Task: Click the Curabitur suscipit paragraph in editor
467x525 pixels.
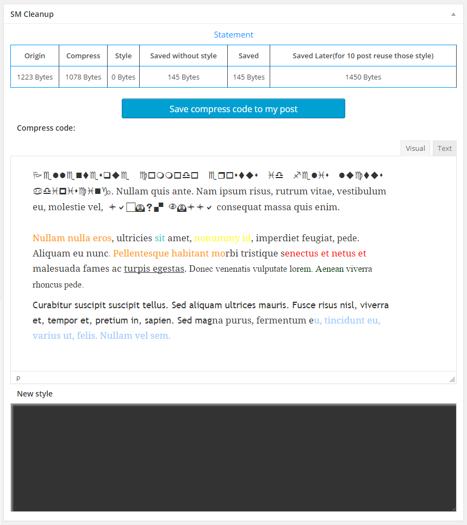Action: (210, 320)
